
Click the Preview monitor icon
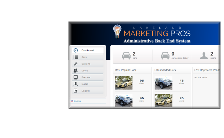[76, 77]
